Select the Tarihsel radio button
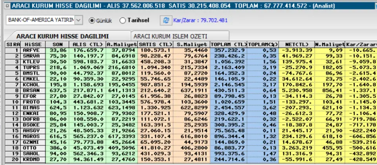Viewport: 377px width, 165px height. coord(123,20)
